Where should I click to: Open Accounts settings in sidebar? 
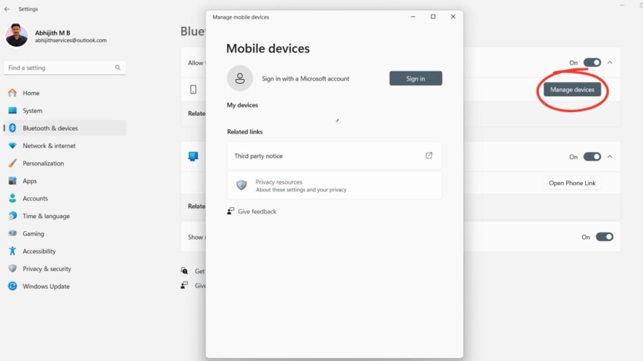point(65,198)
